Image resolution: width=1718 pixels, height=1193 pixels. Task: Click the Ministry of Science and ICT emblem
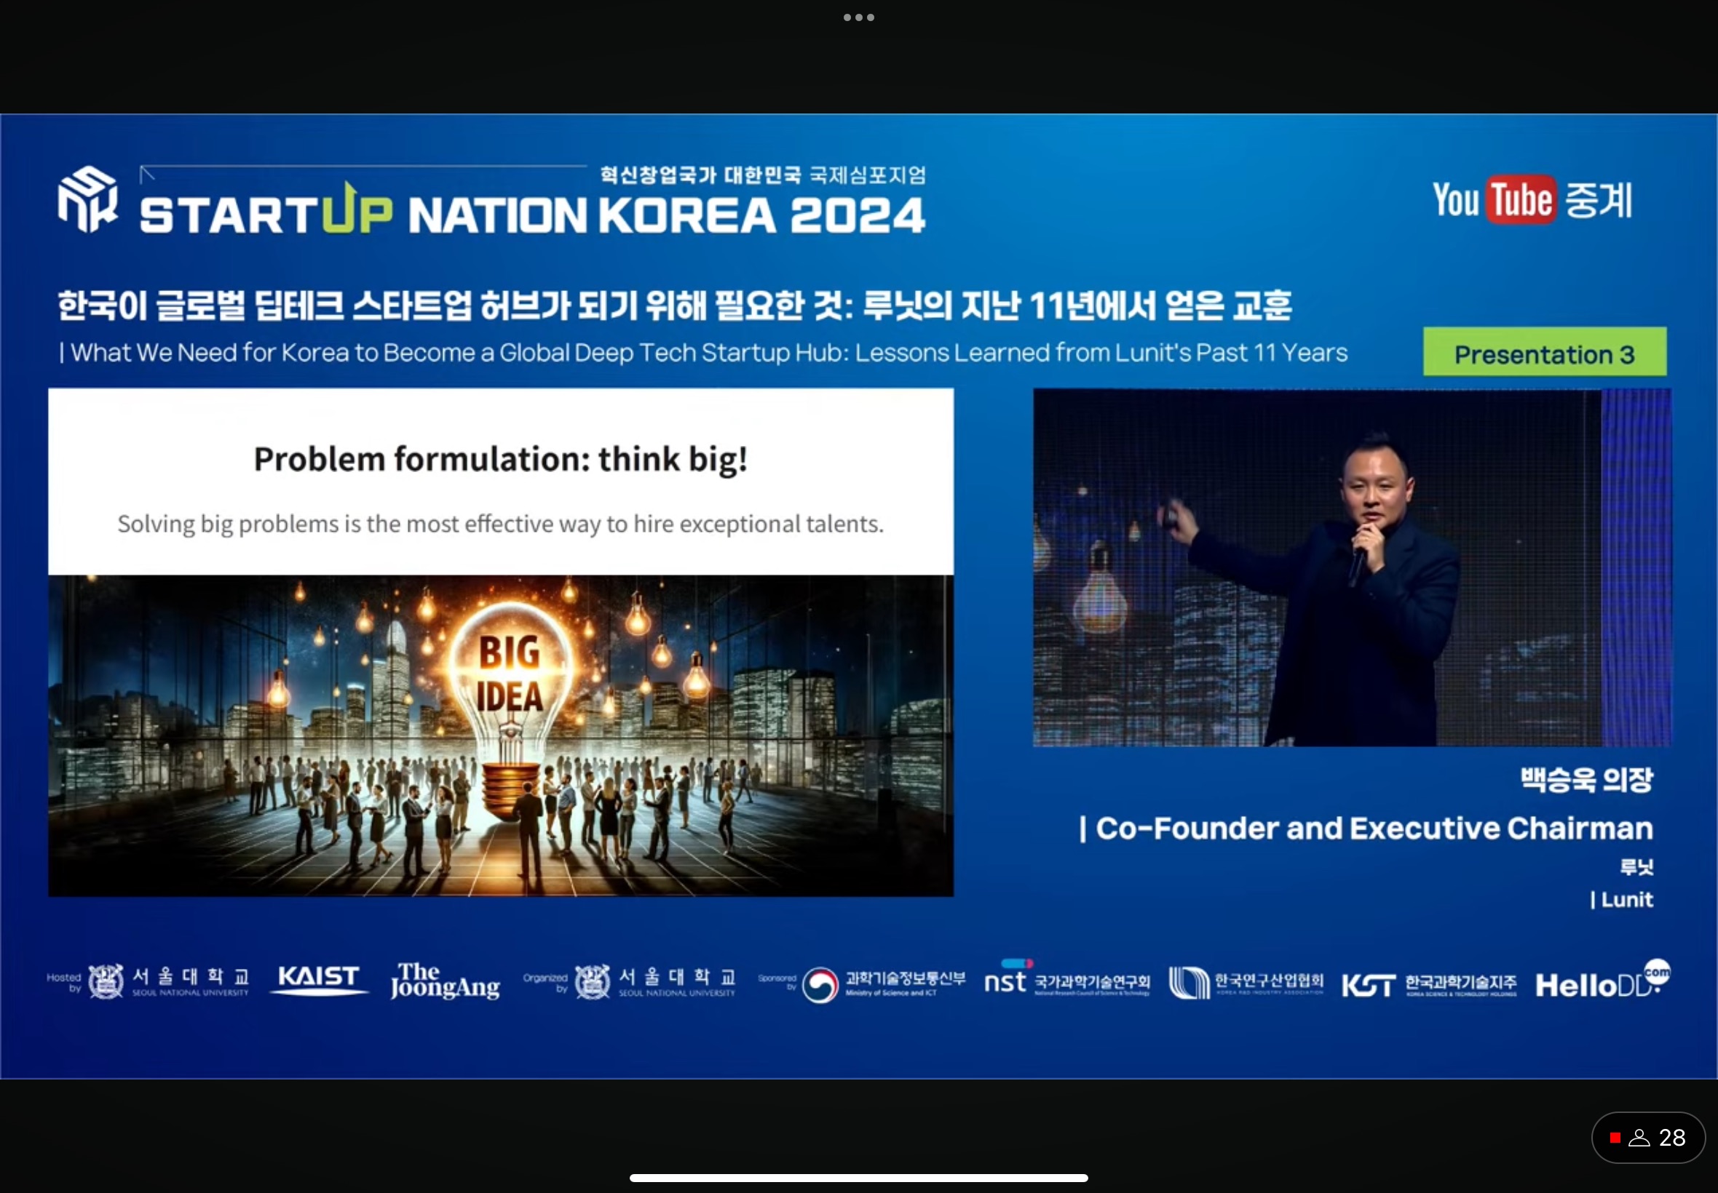pyautogui.click(x=820, y=984)
